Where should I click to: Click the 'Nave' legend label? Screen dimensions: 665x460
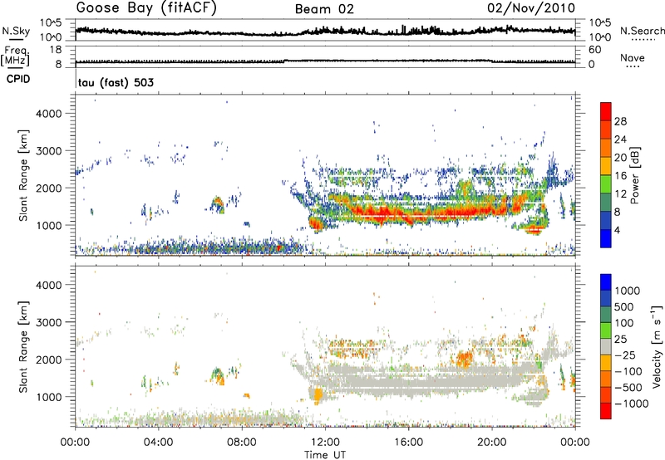click(x=633, y=58)
